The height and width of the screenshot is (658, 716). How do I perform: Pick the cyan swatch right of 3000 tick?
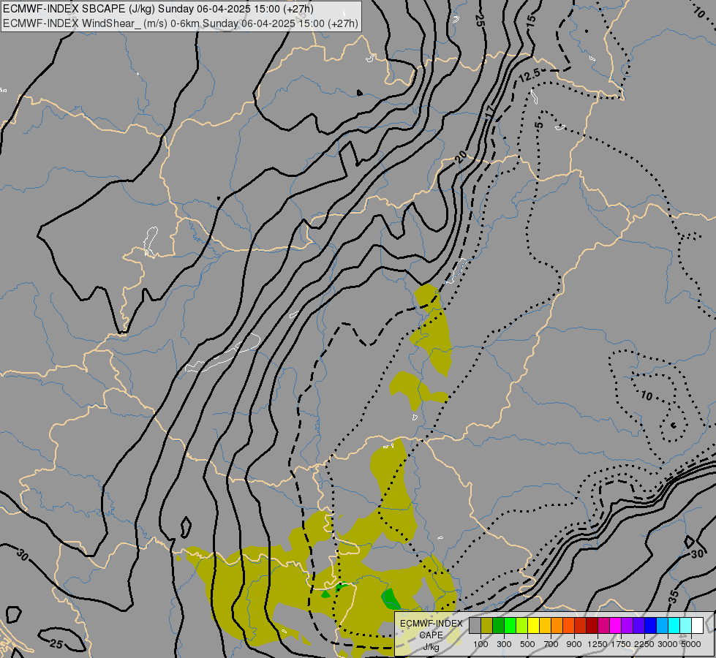tap(674, 626)
